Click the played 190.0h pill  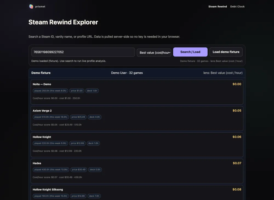click(51, 196)
